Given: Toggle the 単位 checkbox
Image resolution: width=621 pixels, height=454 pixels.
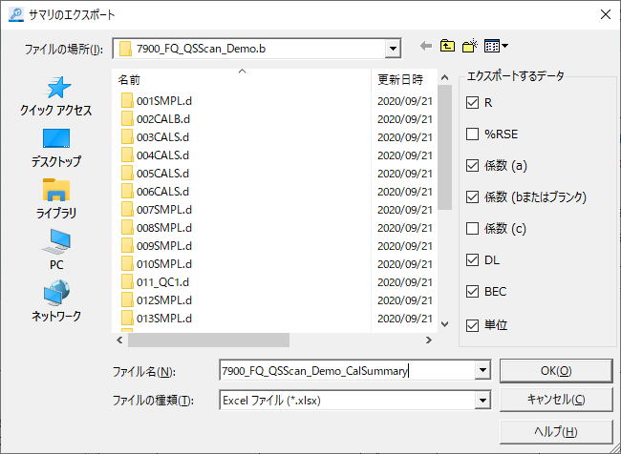Looking at the screenshot, I should pos(472,325).
